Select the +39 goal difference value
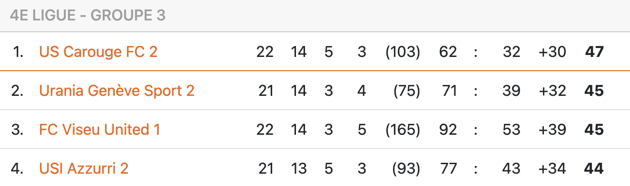 pyautogui.click(x=552, y=129)
